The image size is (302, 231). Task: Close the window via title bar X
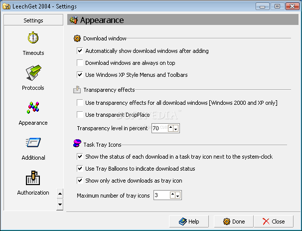293,6
